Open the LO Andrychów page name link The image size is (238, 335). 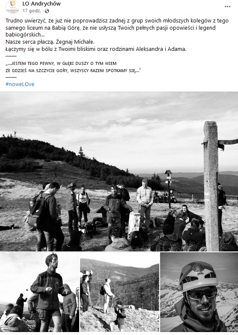click(x=42, y=4)
